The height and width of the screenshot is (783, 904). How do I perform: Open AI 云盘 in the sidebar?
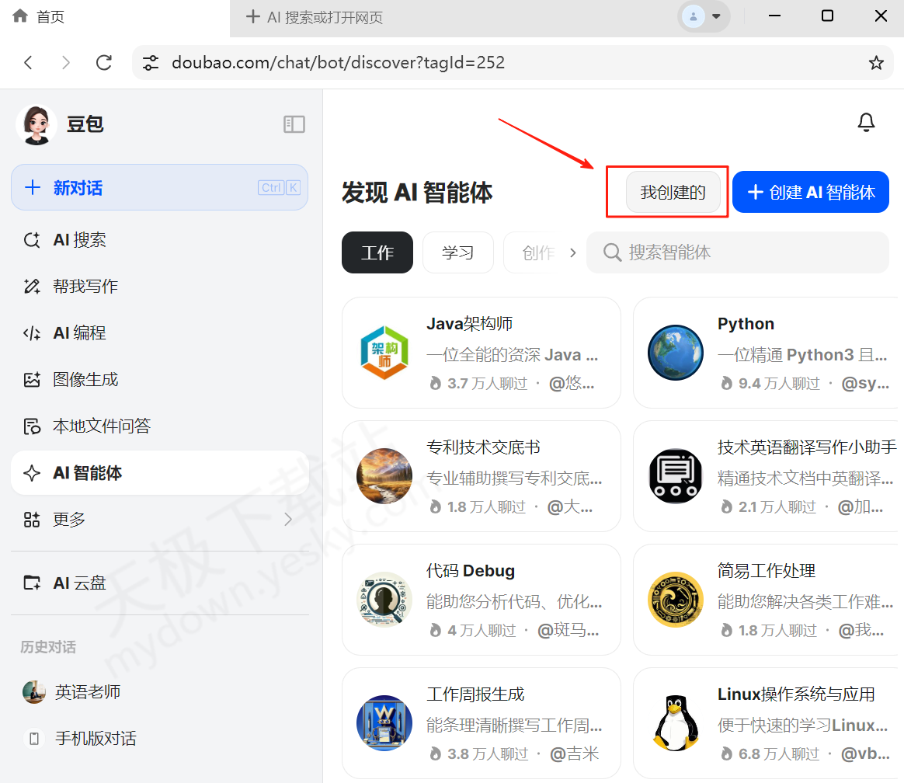click(x=159, y=583)
